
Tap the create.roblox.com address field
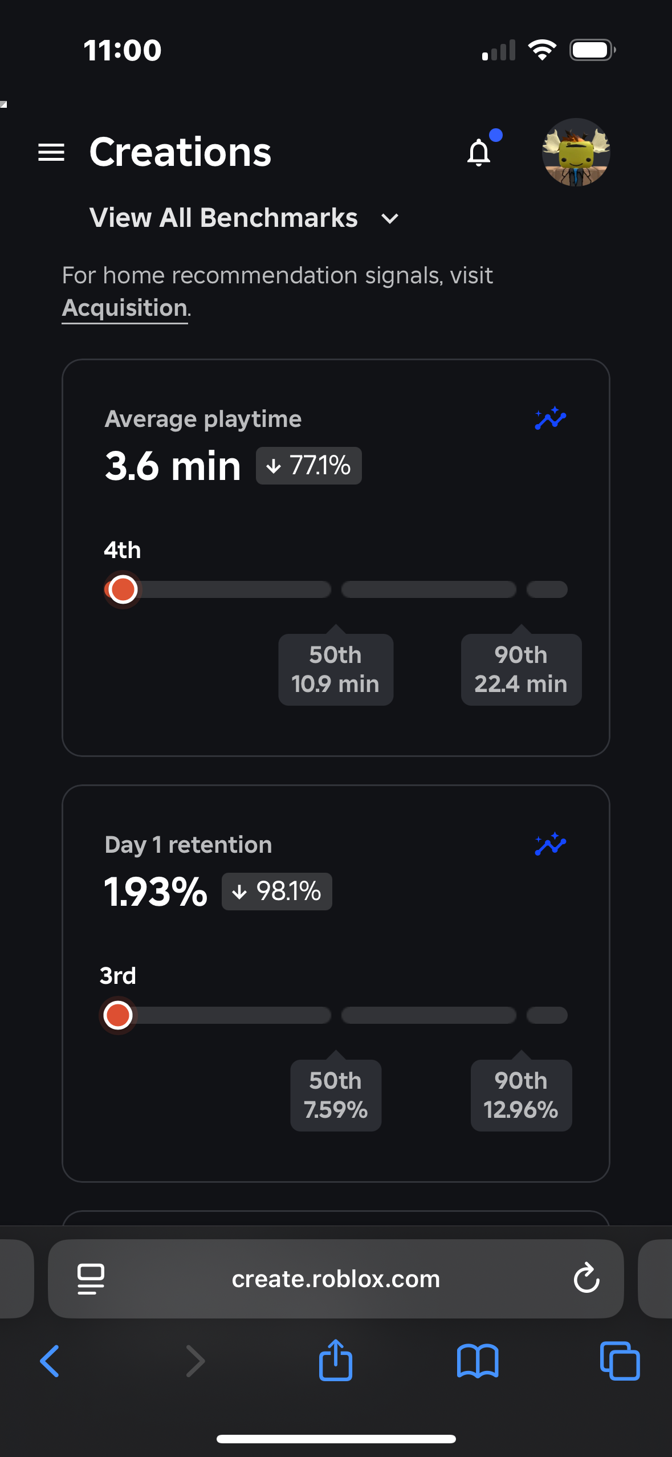pyautogui.click(x=336, y=1279)
